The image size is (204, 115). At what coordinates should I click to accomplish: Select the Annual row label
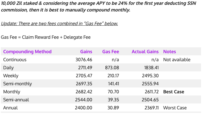click(x=10, y=108)
